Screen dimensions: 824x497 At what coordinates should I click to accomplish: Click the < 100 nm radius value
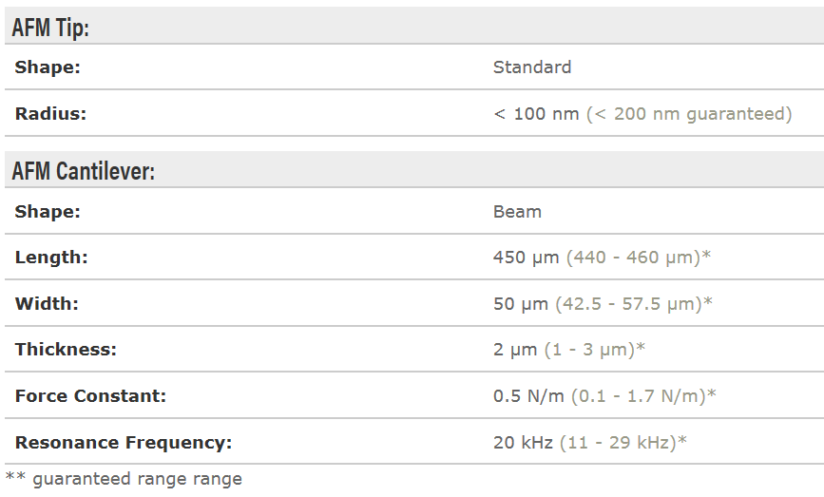536,114
